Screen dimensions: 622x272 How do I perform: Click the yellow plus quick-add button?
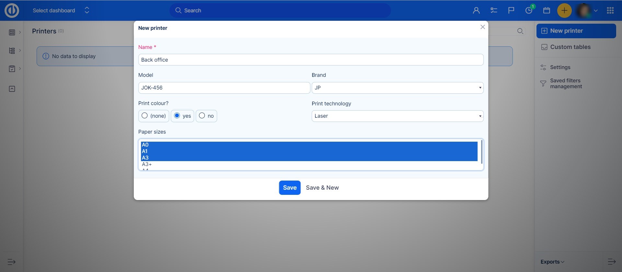pos(564,10)
